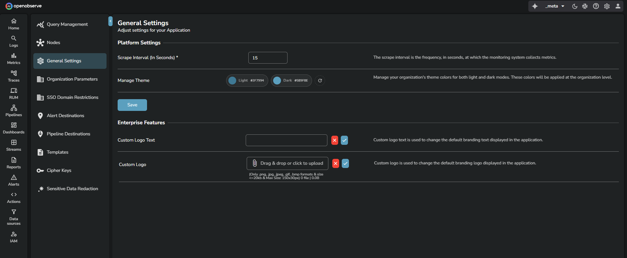Expand the _meta organization dropdown

click(554, 6)
